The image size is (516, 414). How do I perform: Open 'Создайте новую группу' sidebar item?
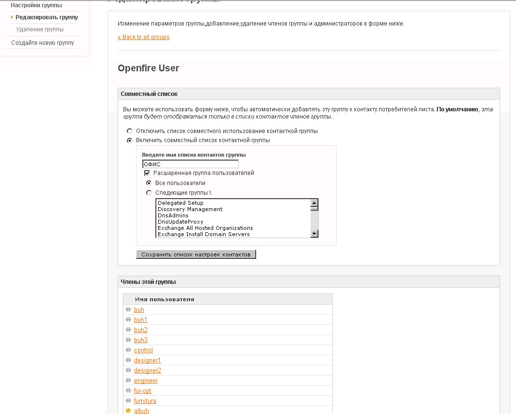[42, 43]
